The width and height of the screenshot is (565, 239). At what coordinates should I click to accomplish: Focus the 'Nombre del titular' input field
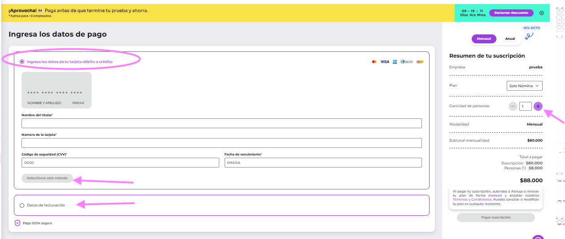pos(222,123)
